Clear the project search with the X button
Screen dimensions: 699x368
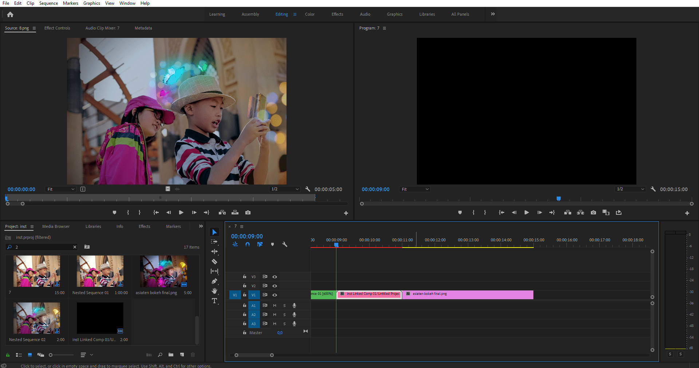click(75, 247)
